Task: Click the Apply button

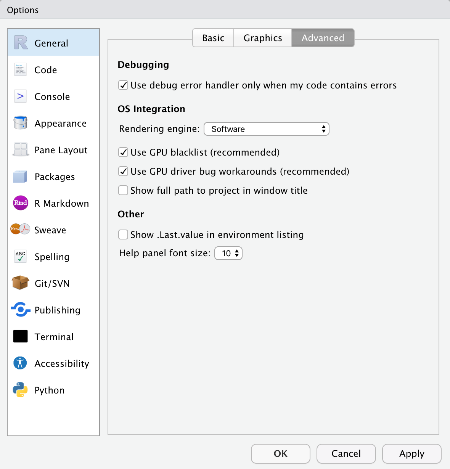Action: point(411,454)
